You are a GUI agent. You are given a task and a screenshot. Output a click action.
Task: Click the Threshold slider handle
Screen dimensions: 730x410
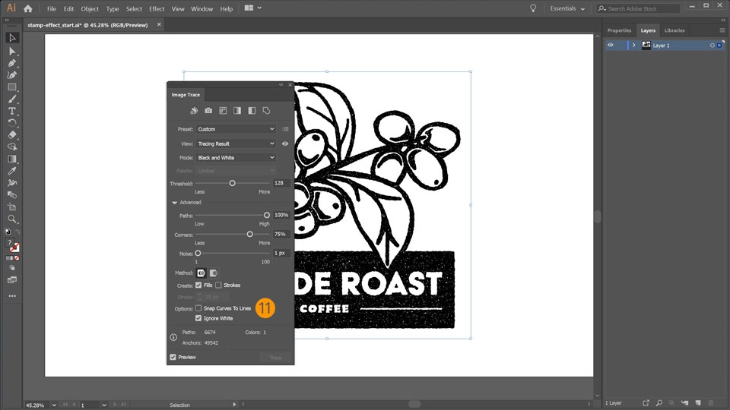click(233, 183)
